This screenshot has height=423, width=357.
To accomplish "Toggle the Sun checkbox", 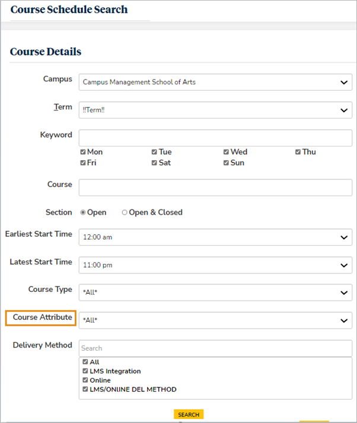I will coord(227,163).
